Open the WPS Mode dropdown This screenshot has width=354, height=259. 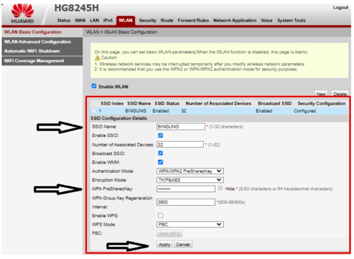tap(190, 224)
